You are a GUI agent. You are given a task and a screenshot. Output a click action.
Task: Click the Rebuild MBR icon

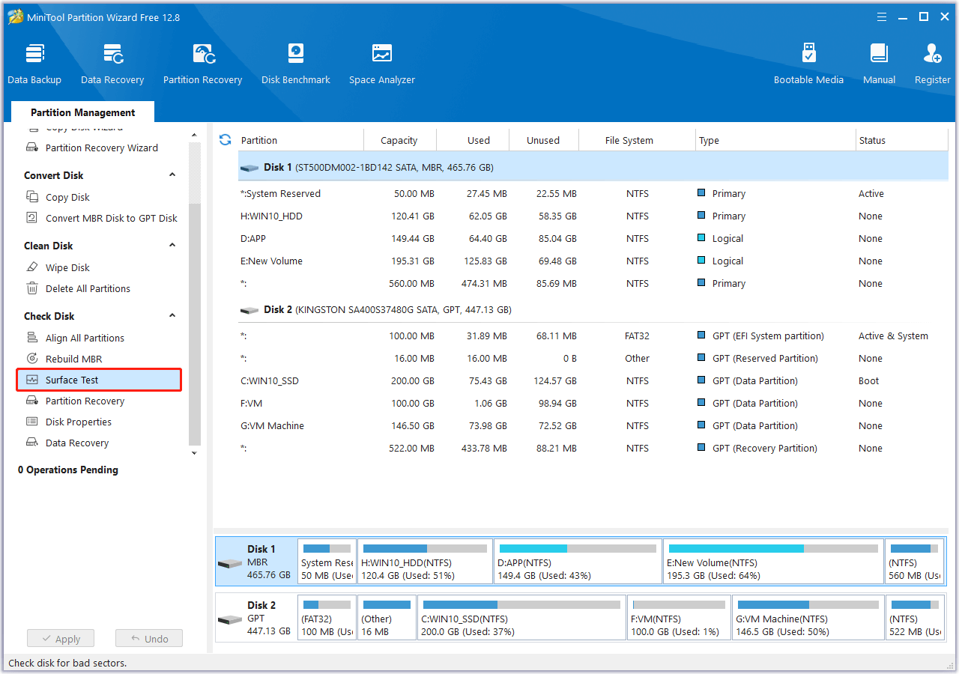pos(32,359)
